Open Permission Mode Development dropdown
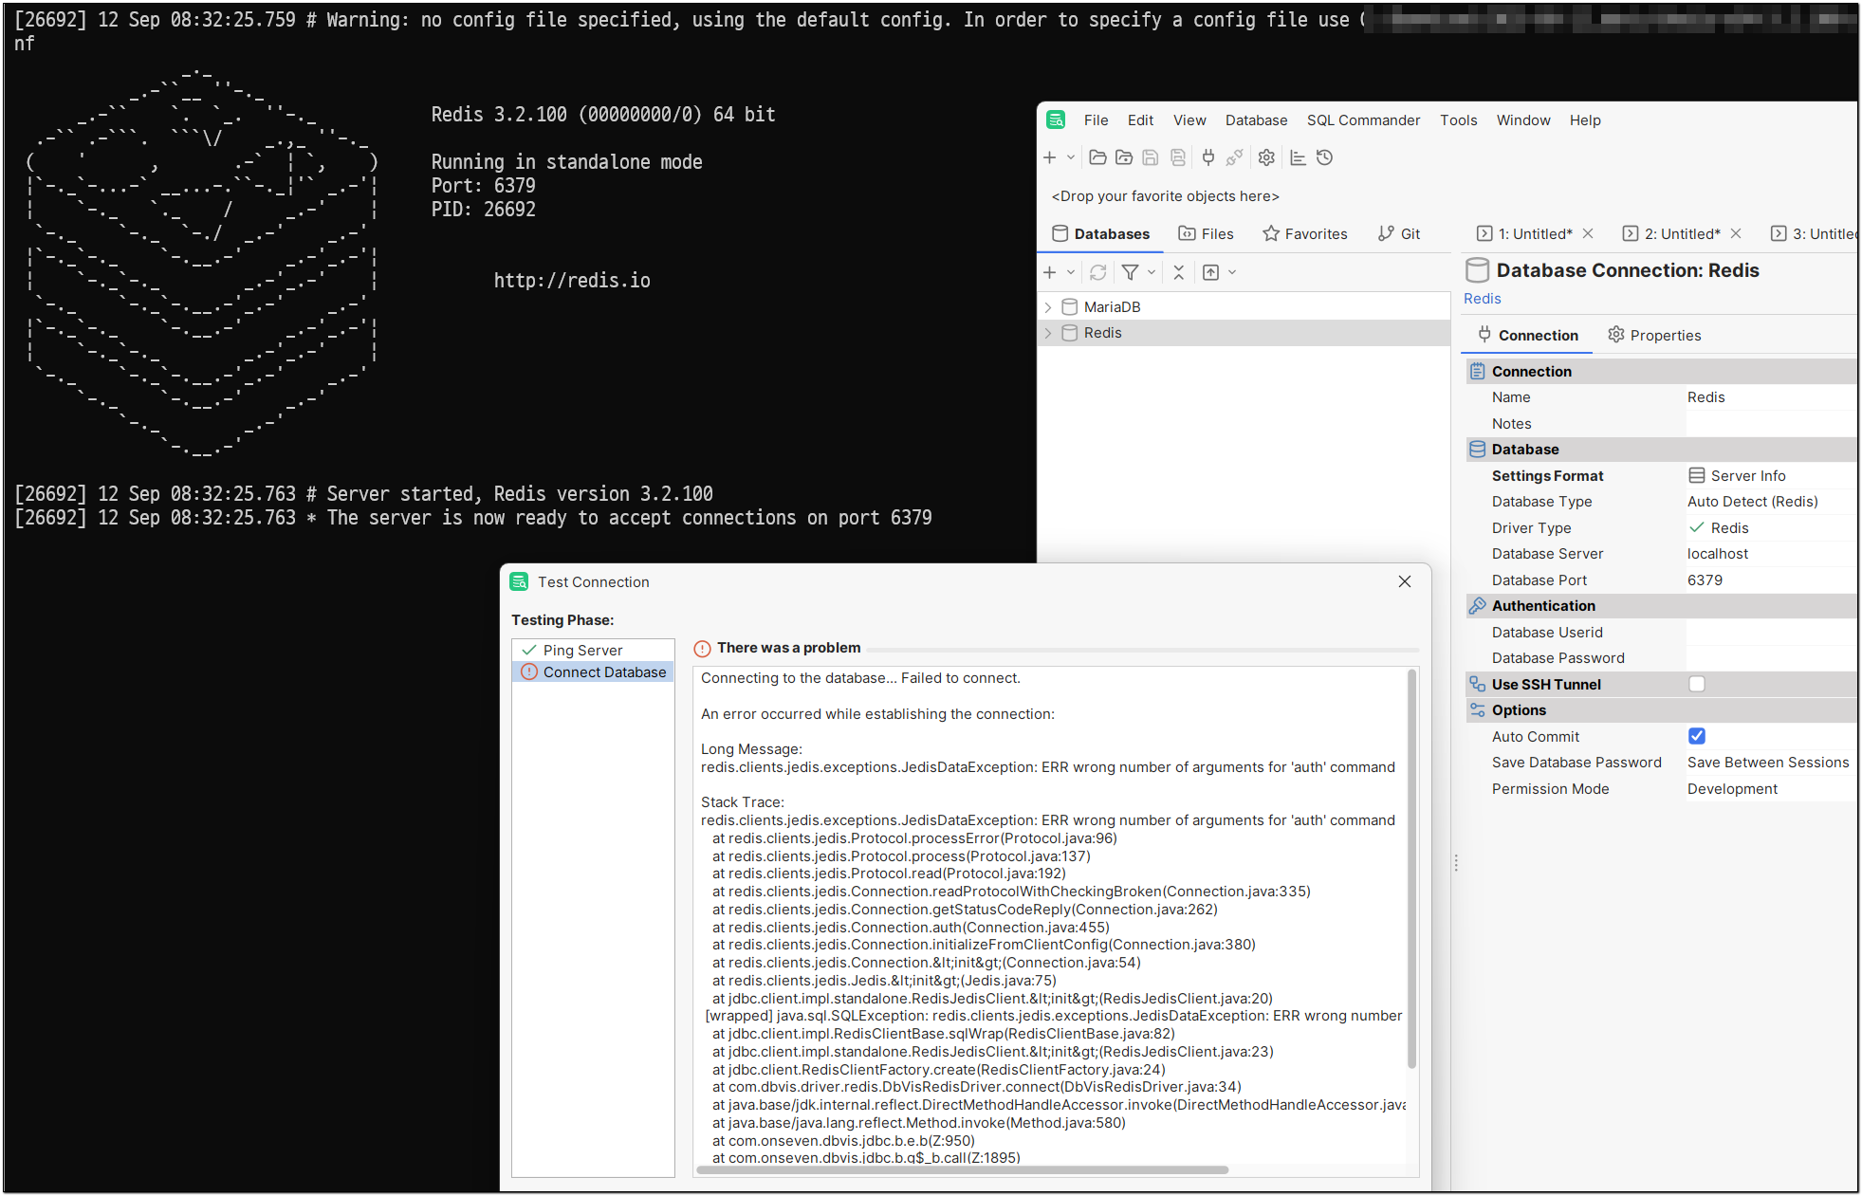 click(x=1770, y=789)
